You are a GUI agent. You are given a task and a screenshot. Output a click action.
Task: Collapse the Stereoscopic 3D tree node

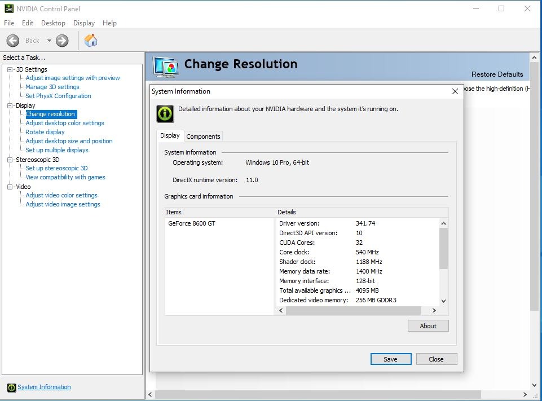coord(10,160)
